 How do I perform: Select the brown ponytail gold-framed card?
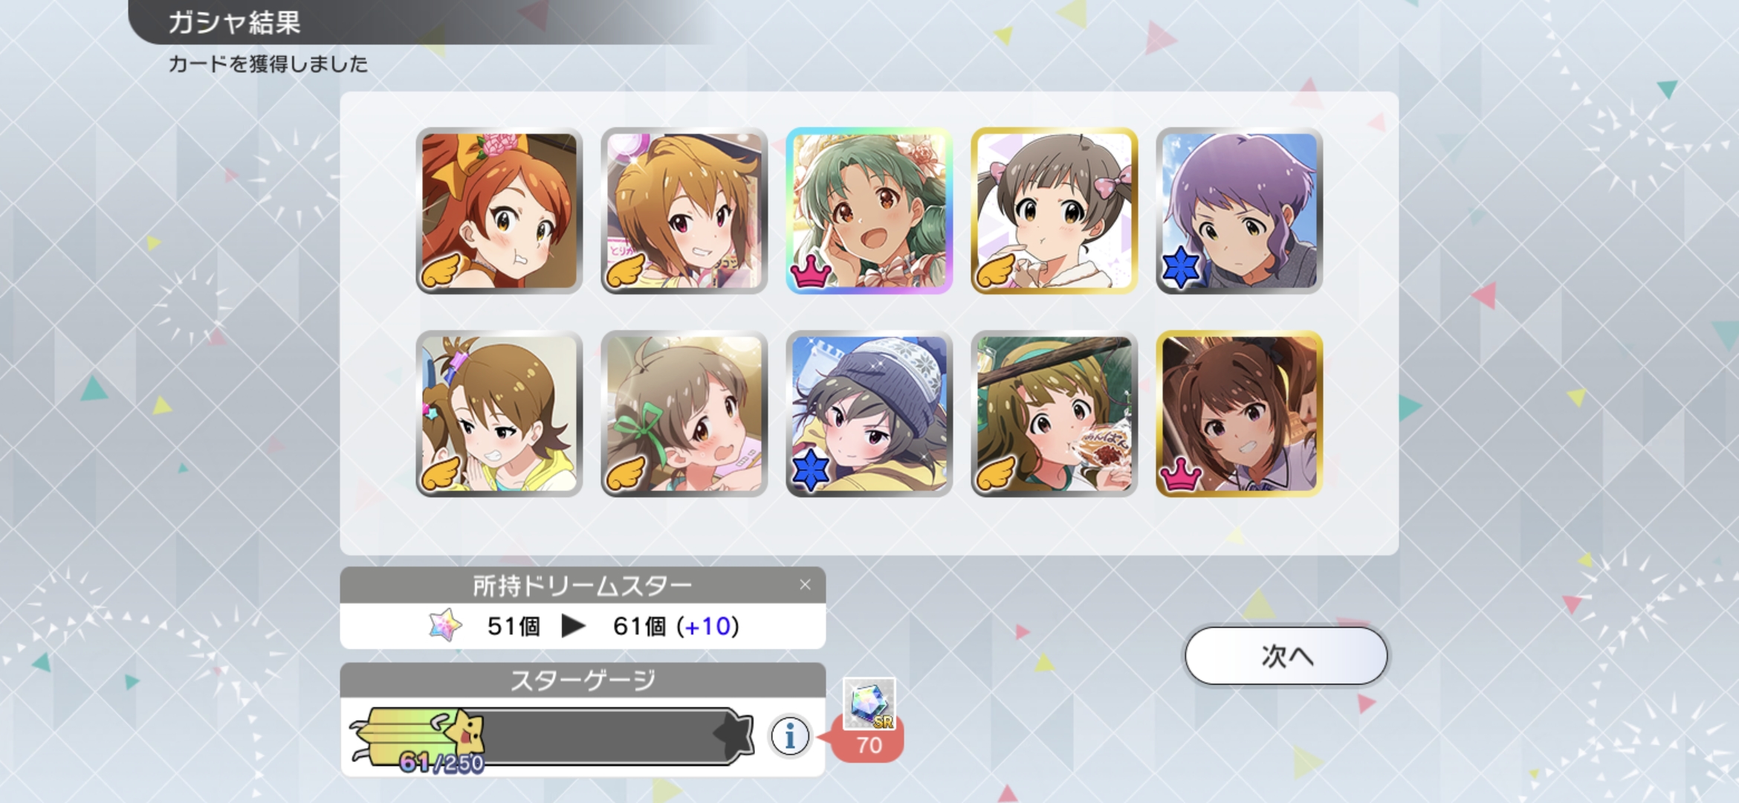1239,413
